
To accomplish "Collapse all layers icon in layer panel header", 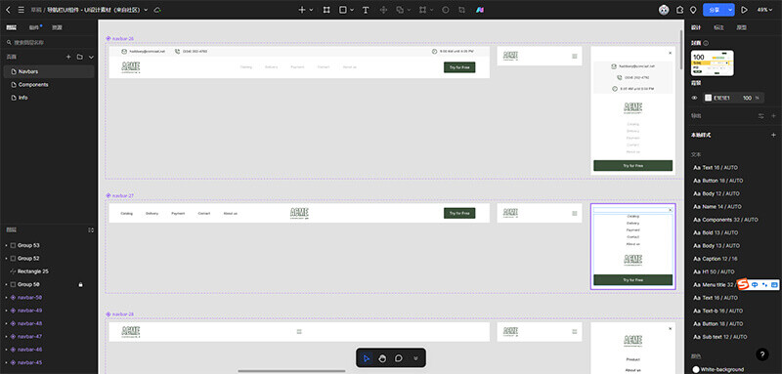I will (x=91, y=230).
